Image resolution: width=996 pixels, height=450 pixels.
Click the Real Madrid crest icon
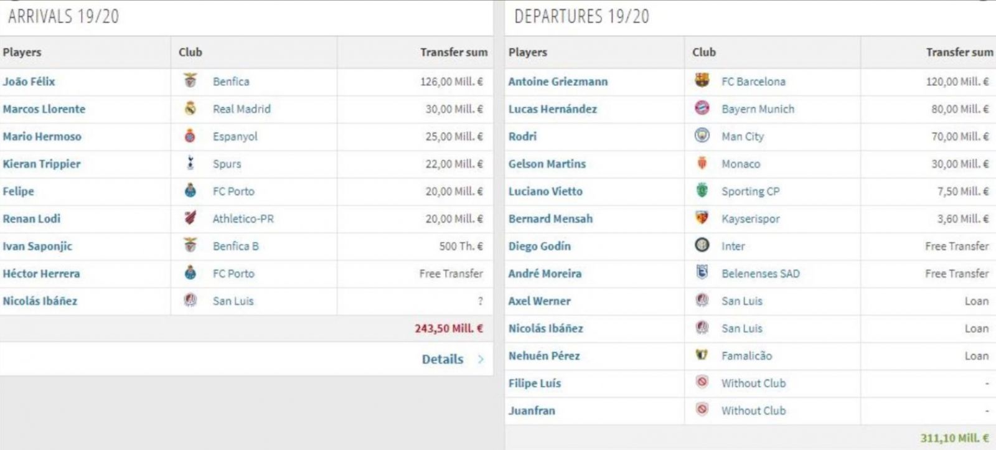coord(190,108)
